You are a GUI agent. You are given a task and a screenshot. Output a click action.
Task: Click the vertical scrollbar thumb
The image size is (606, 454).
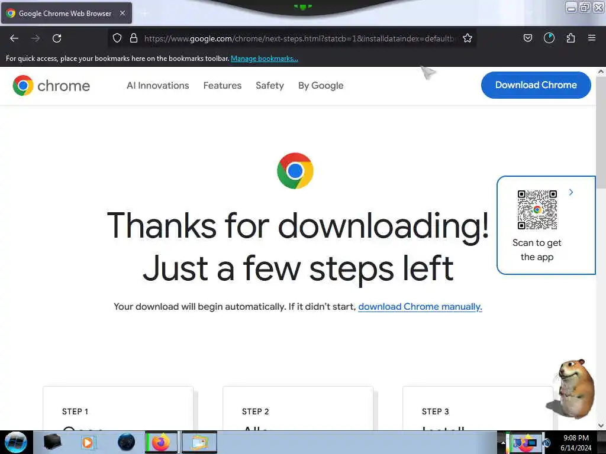tap(601, 132)
